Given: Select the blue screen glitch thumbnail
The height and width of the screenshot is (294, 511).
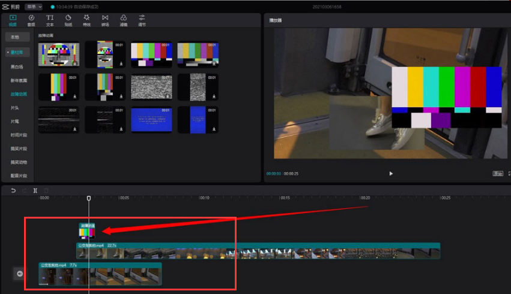Looking at the screenshot, I should [151, 120].
